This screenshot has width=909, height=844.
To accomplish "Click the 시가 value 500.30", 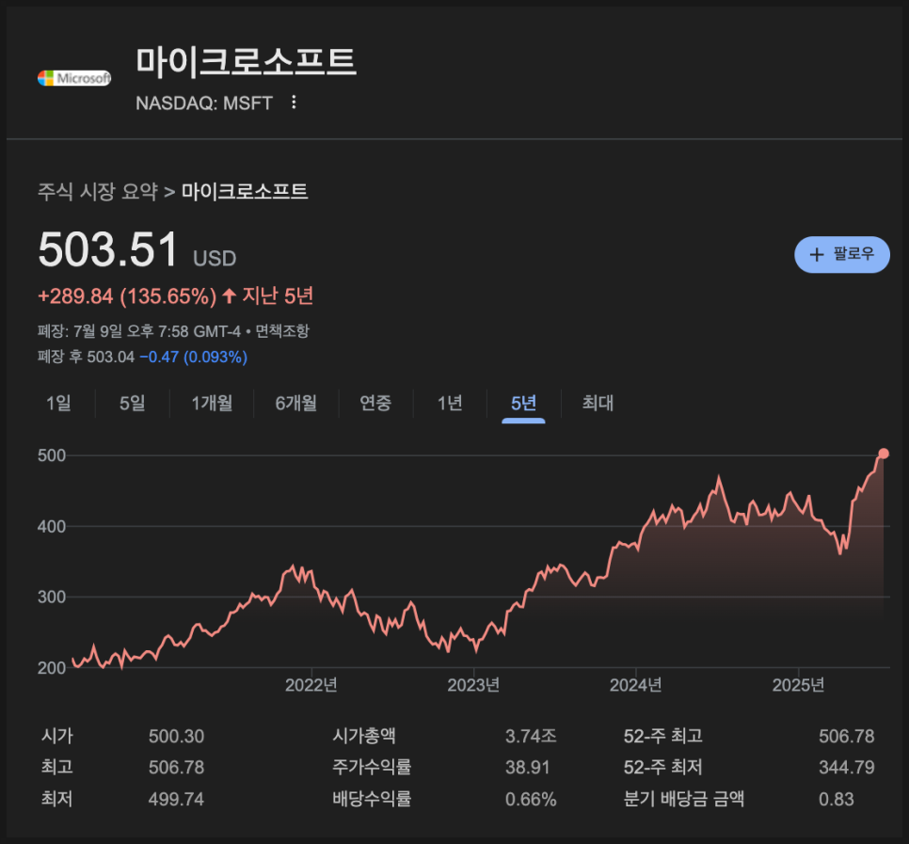I will pos(176,736).
